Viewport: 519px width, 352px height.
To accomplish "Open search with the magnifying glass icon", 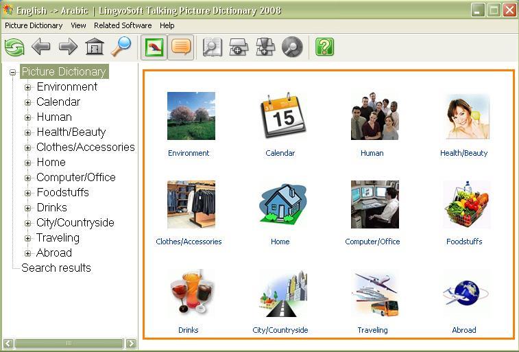I will (121, 47).
